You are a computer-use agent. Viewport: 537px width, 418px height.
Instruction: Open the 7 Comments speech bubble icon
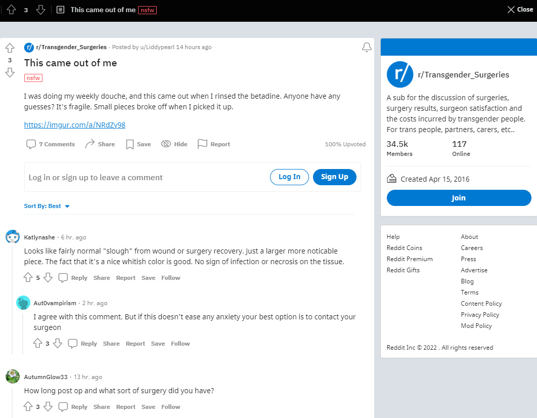click(31, 144)
